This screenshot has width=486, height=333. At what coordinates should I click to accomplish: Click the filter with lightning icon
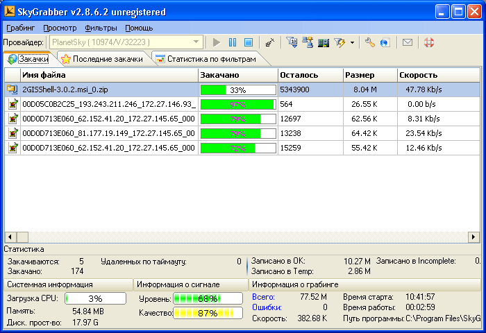340,43
